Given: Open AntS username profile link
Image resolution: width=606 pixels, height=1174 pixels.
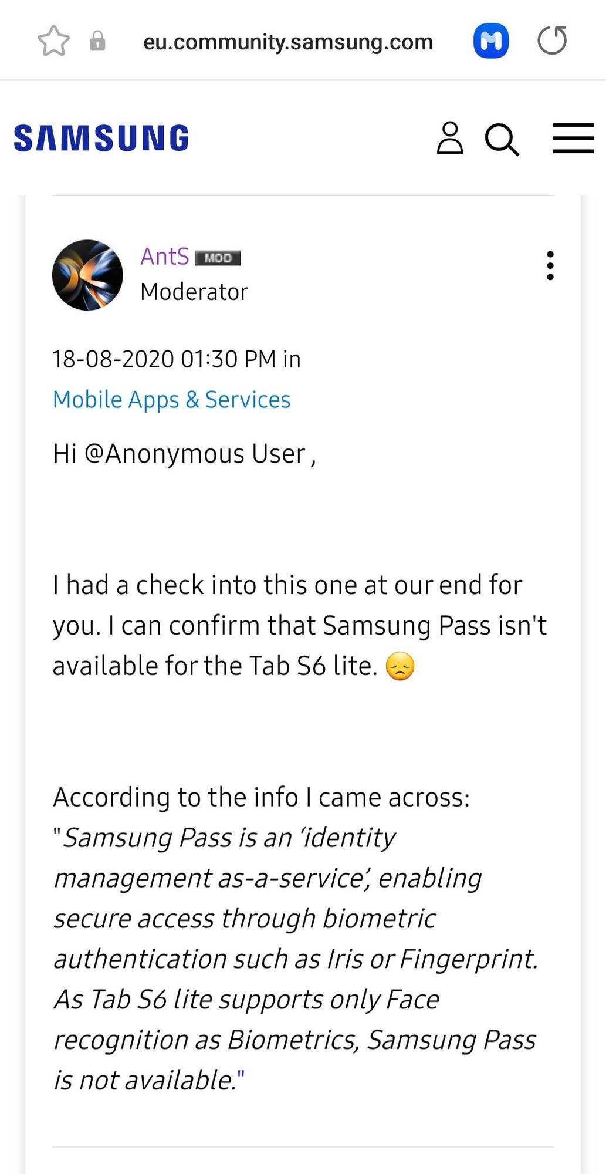Looking at the screenshot, I should click(165, 257).
